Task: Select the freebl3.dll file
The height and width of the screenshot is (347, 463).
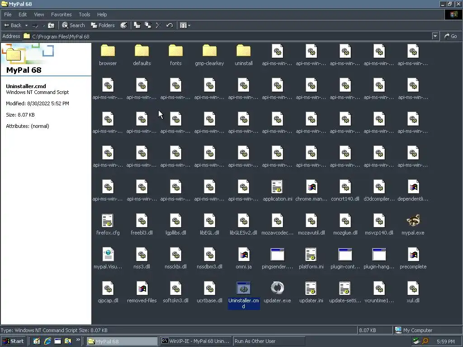Action: tap(142, 225)
